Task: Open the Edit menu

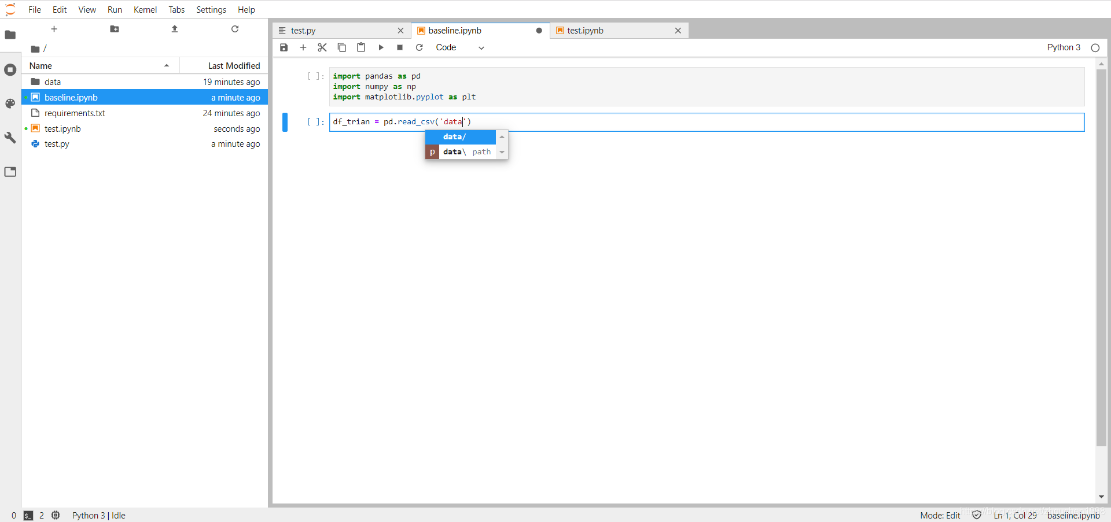Action: (x=60, y=9)
